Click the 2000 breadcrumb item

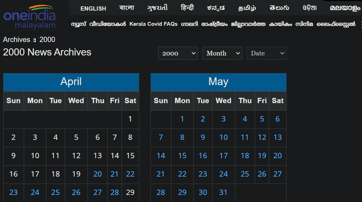click(x=47, y=40)
